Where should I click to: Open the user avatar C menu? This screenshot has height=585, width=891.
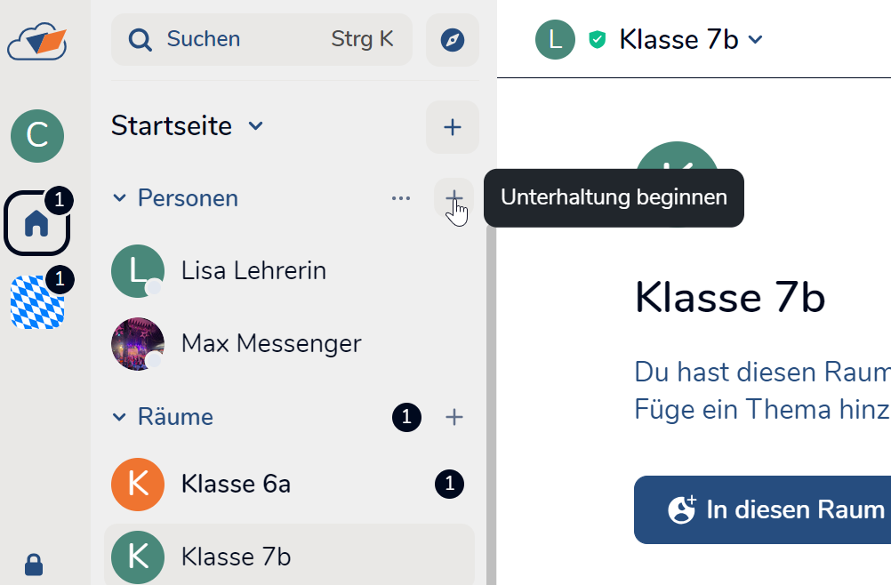pos(36,136)
